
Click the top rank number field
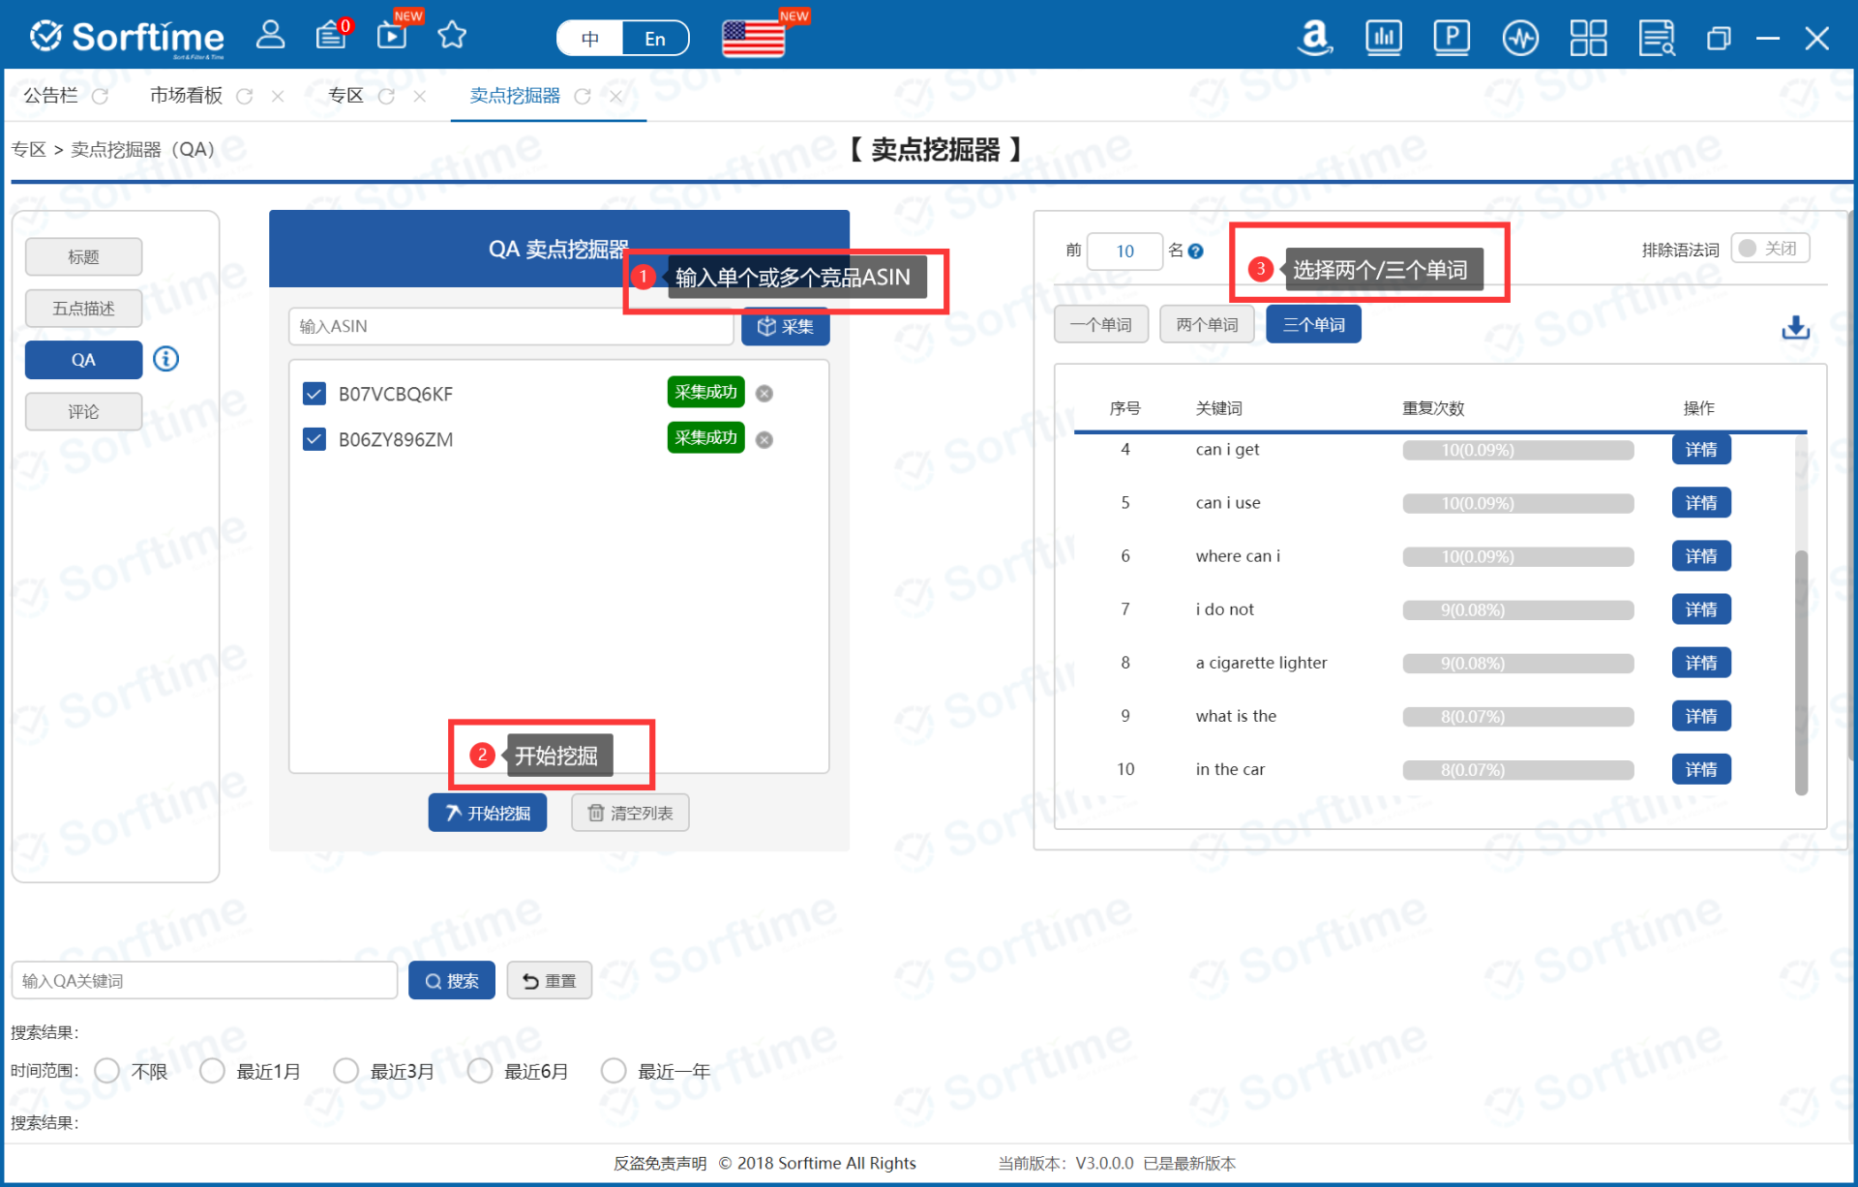(1124, 252)
